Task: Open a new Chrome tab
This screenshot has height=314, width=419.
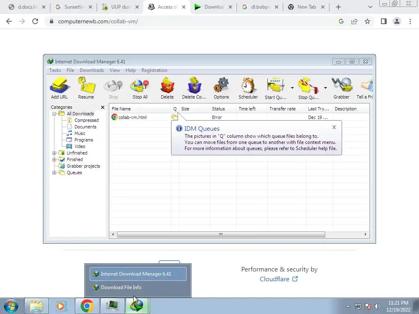Action: pos(338,7)
